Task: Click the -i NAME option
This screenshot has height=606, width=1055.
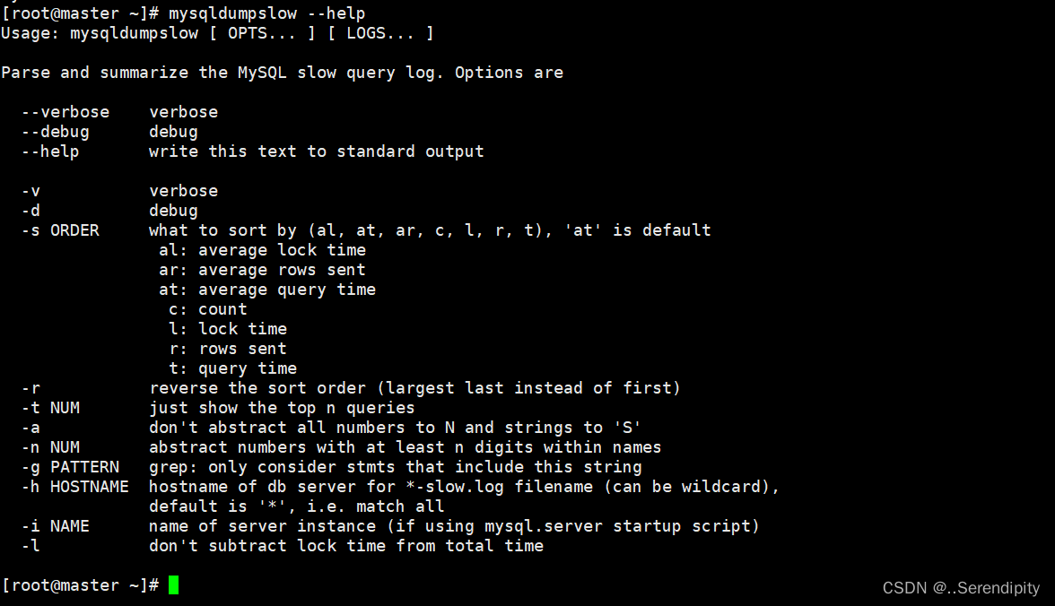Action: pos(56,526)
